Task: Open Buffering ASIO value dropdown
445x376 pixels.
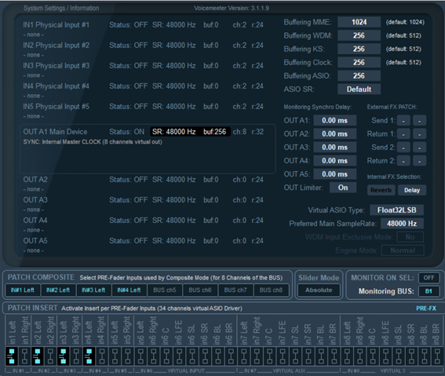Action: (359, 76)
